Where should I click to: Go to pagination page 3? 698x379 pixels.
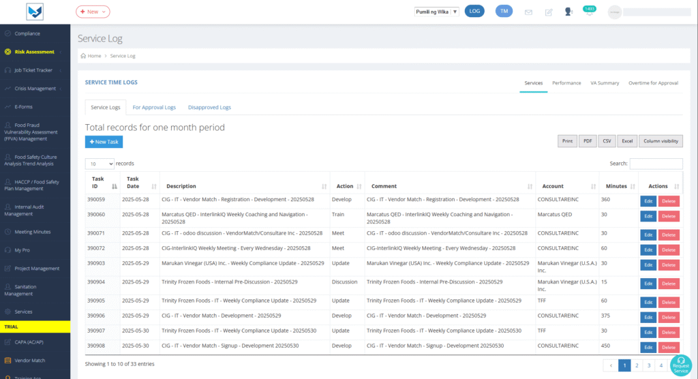pyautogui.click(x=649, y=365)
